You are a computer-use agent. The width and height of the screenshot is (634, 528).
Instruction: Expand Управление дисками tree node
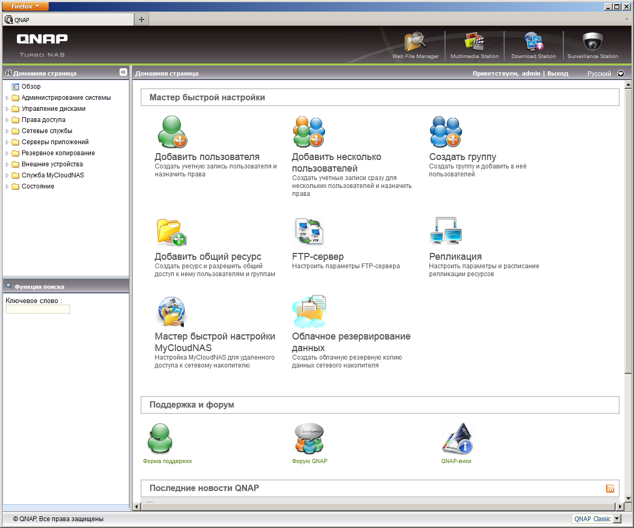tap(7, 109)
